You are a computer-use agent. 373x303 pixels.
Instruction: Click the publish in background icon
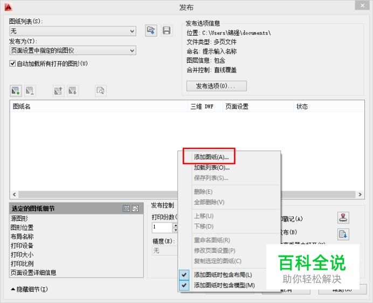coord(343,234)
